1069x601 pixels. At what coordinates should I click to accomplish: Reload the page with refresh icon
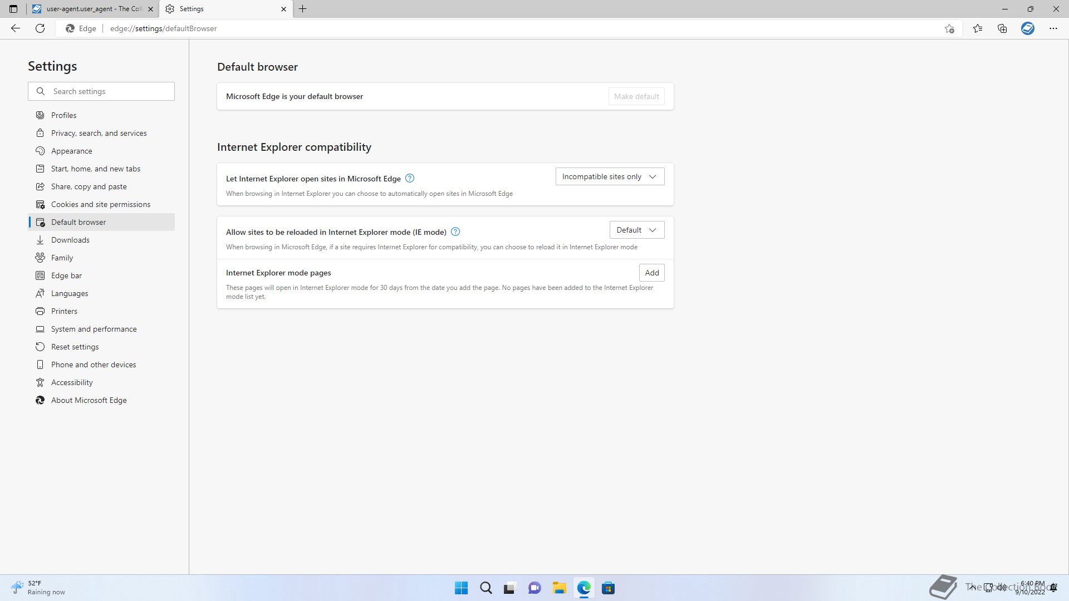(40, 28)
